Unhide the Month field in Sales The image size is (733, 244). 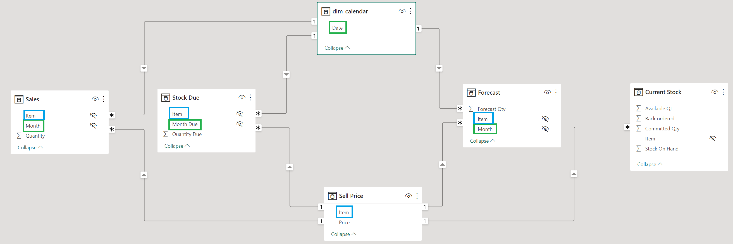[93, 125]
